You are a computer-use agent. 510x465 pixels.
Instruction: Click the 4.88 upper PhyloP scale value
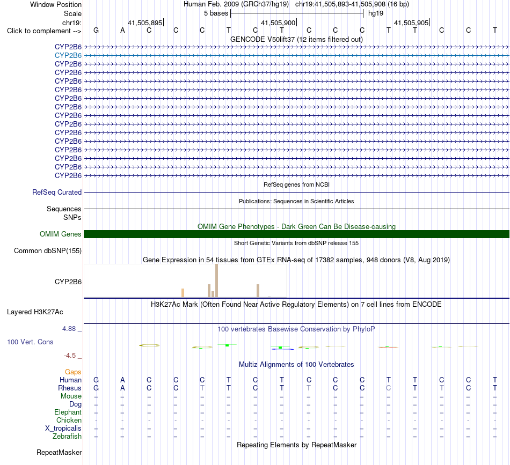(69, 329)
